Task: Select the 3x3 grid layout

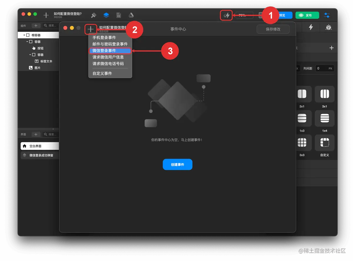Action: point(302,143)
